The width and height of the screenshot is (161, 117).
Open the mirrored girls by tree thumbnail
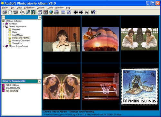139,39
